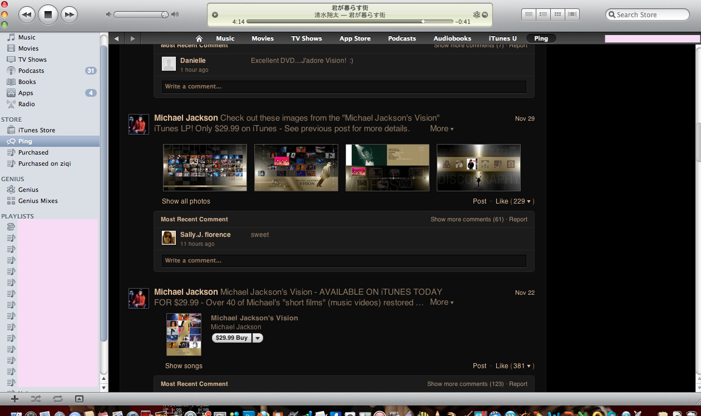Click Show more comments (61)
This screenshot has height=416, width=701.
467,219
